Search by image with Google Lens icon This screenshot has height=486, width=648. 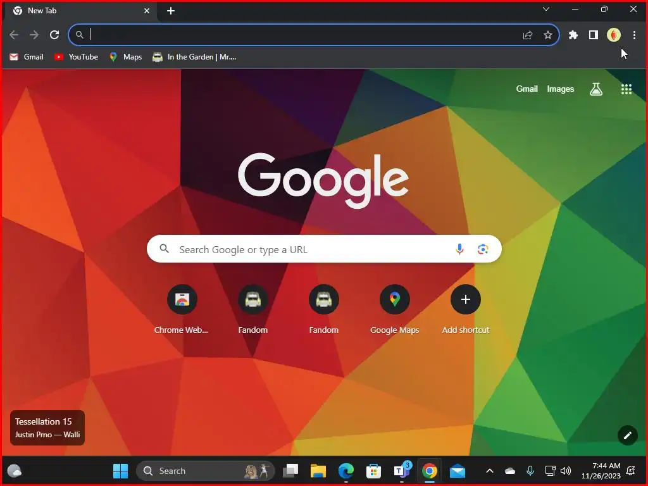[483, 249]
